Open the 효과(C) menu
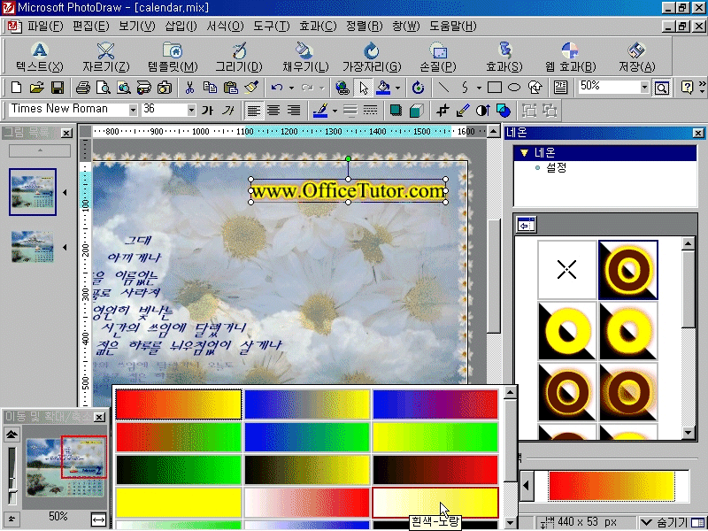Image resolution: width=708 pixels, height=531 pixels. click(318, 27)
